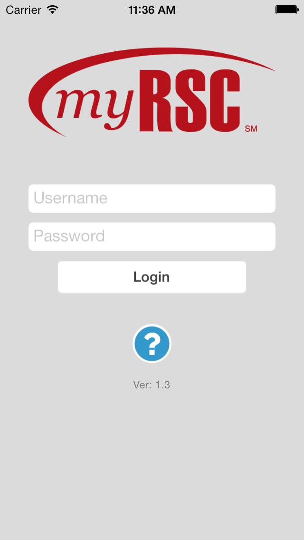Focus the Username input field
304x540 pixels.
pyautogui.click(x=152, y=199)
